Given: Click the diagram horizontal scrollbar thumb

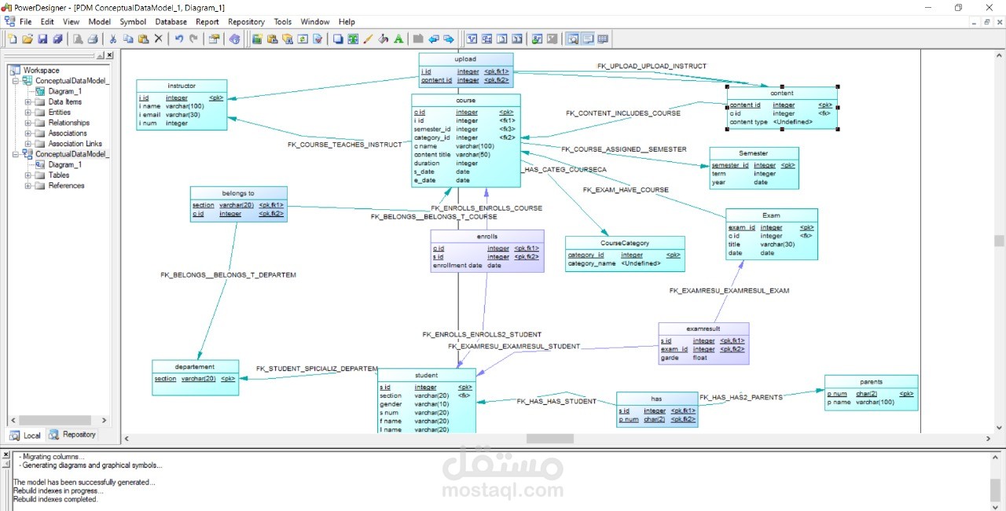Looking at the screenshot, I should coord(550,439).
